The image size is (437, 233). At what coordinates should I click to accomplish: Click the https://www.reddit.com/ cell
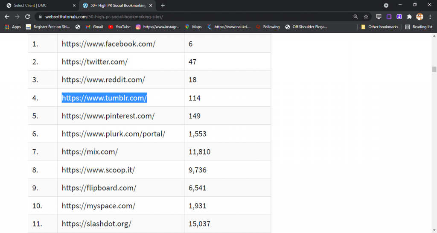tap(121, 80)
